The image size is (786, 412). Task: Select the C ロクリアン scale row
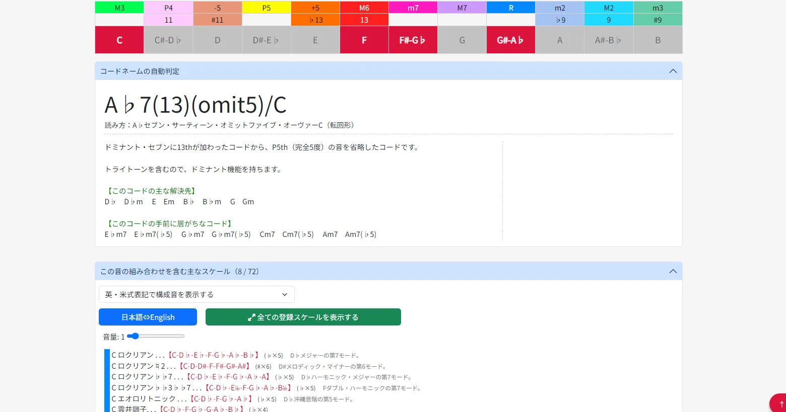[236, 355]
